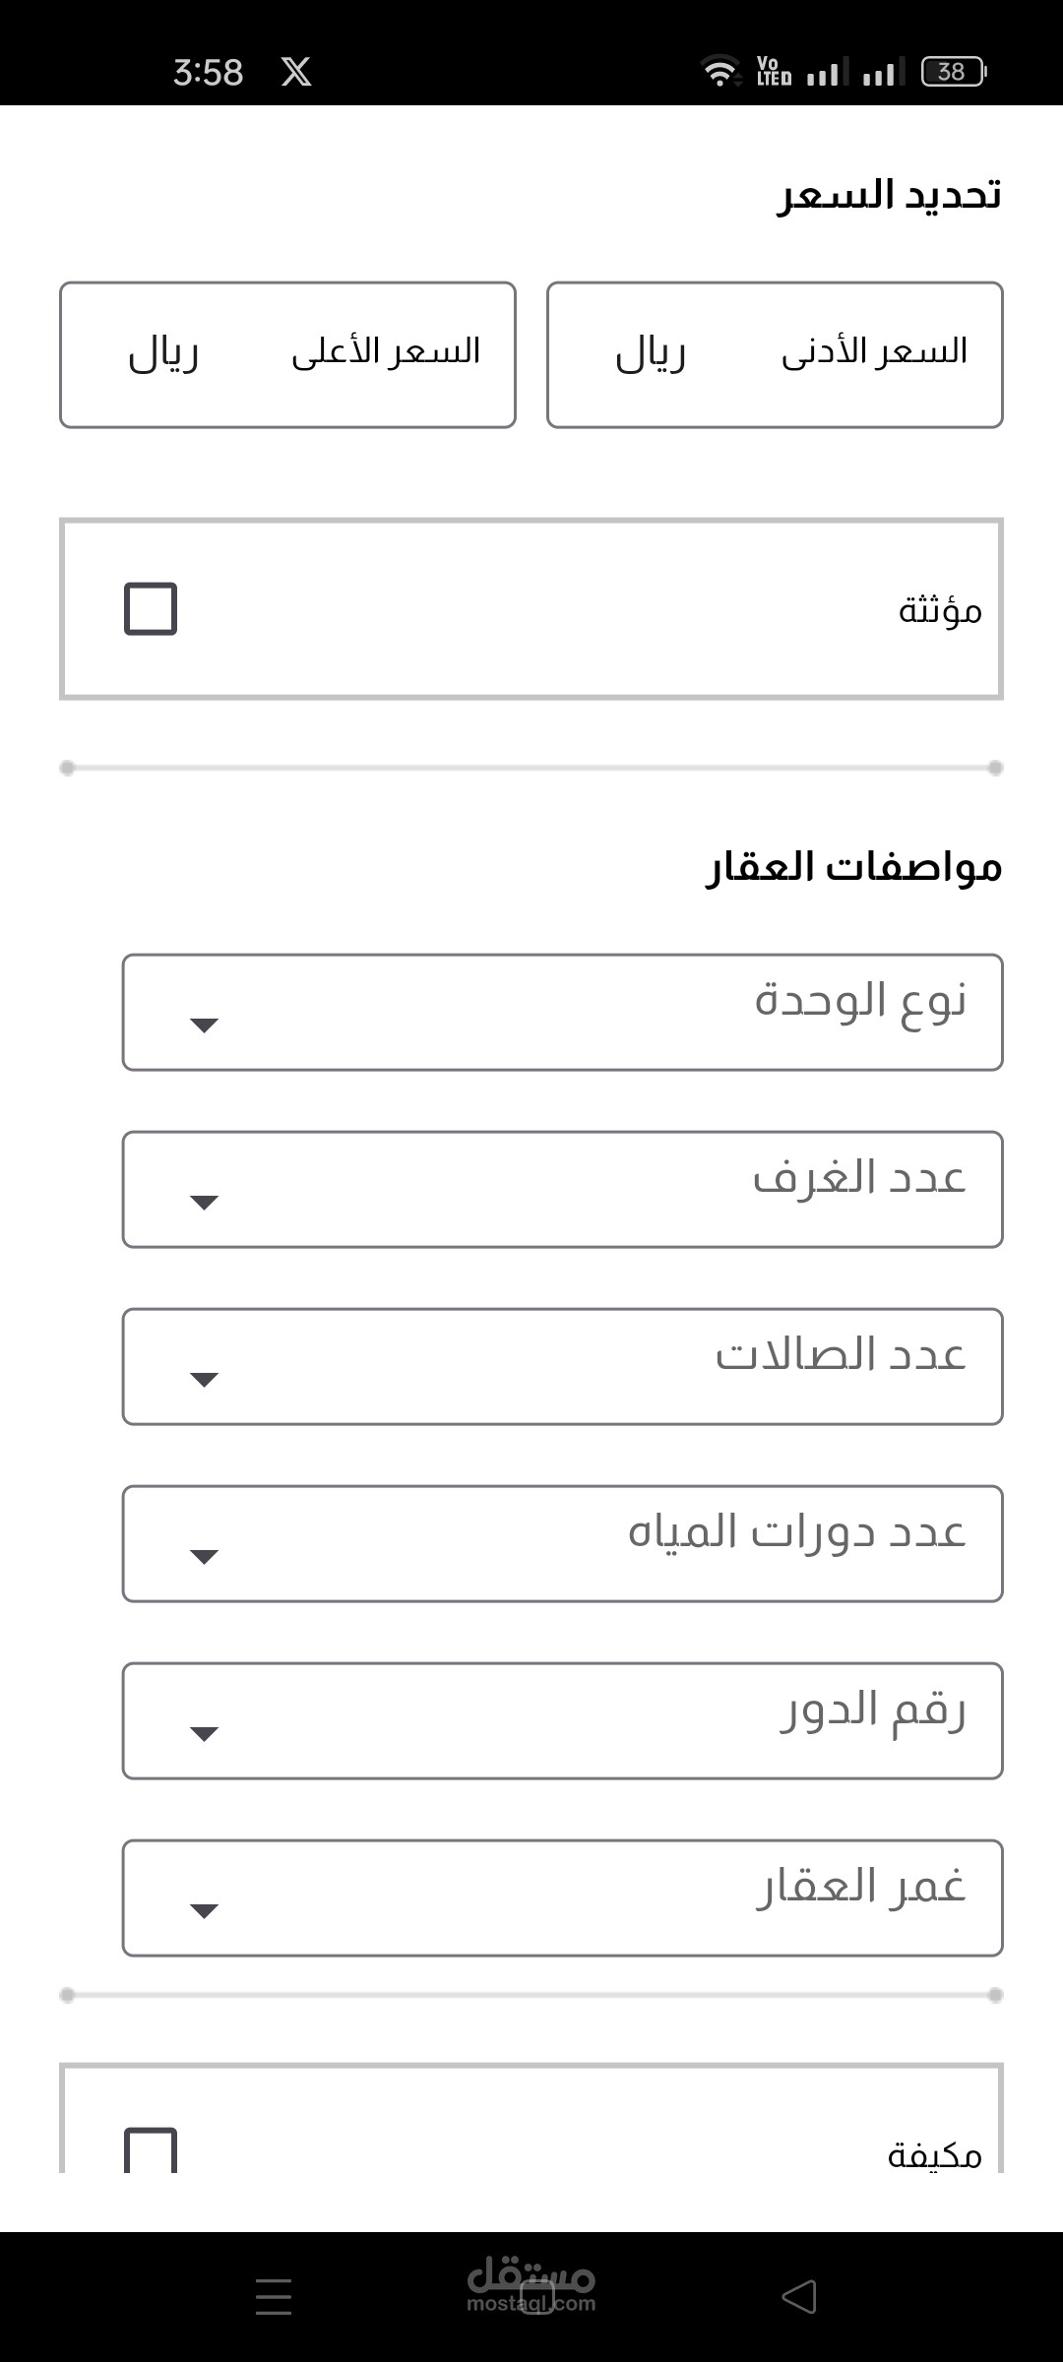Viewport: 1063px width, 2362px height.
Task: Tap the clock in the status bar
Action: [208, 72]
